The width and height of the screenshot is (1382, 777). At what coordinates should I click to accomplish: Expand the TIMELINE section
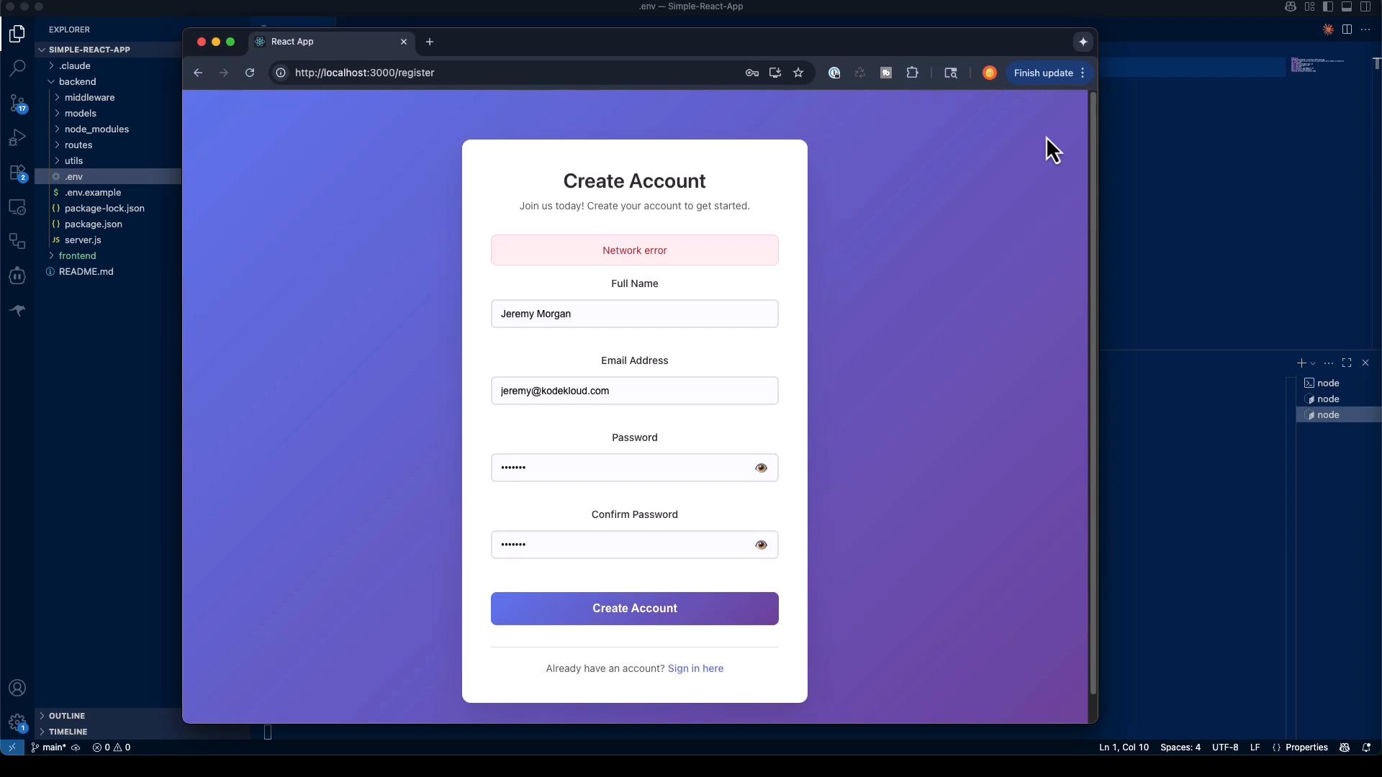tap(68, 732)
